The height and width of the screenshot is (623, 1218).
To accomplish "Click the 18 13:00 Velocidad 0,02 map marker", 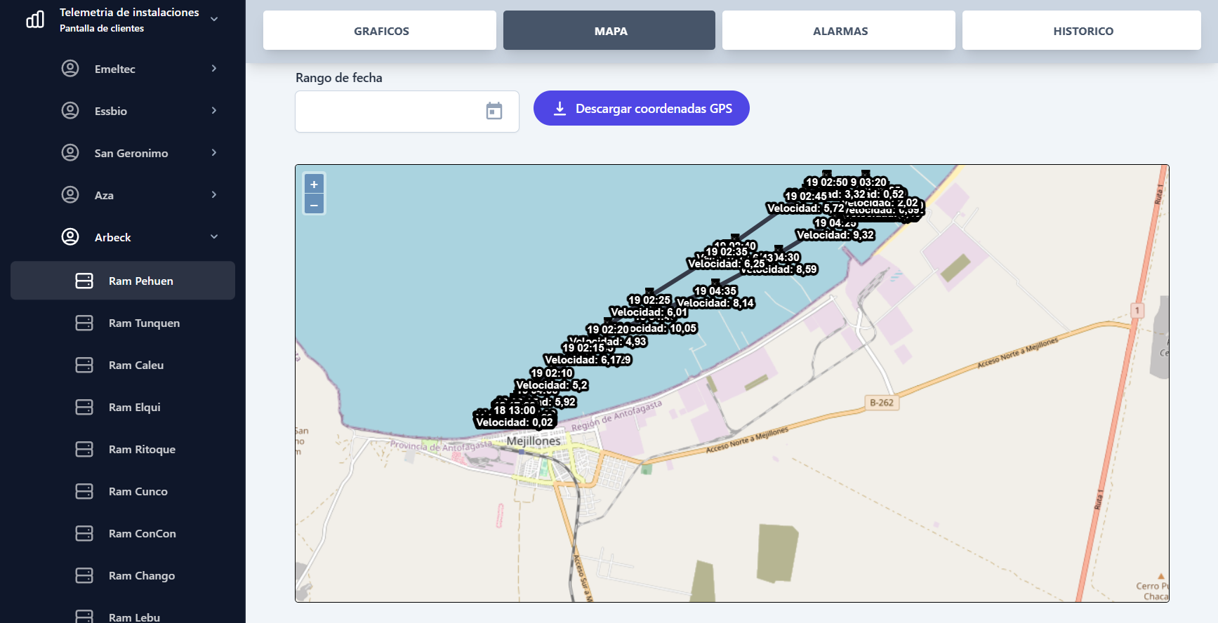I will (x=515, y=416).
